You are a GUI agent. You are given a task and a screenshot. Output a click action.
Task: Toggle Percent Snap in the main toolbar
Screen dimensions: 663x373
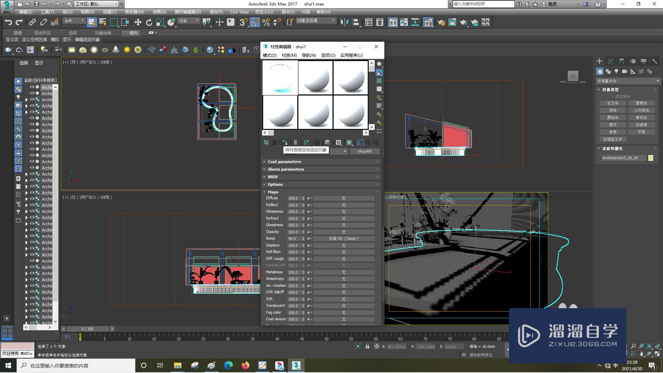pos(266,22)
